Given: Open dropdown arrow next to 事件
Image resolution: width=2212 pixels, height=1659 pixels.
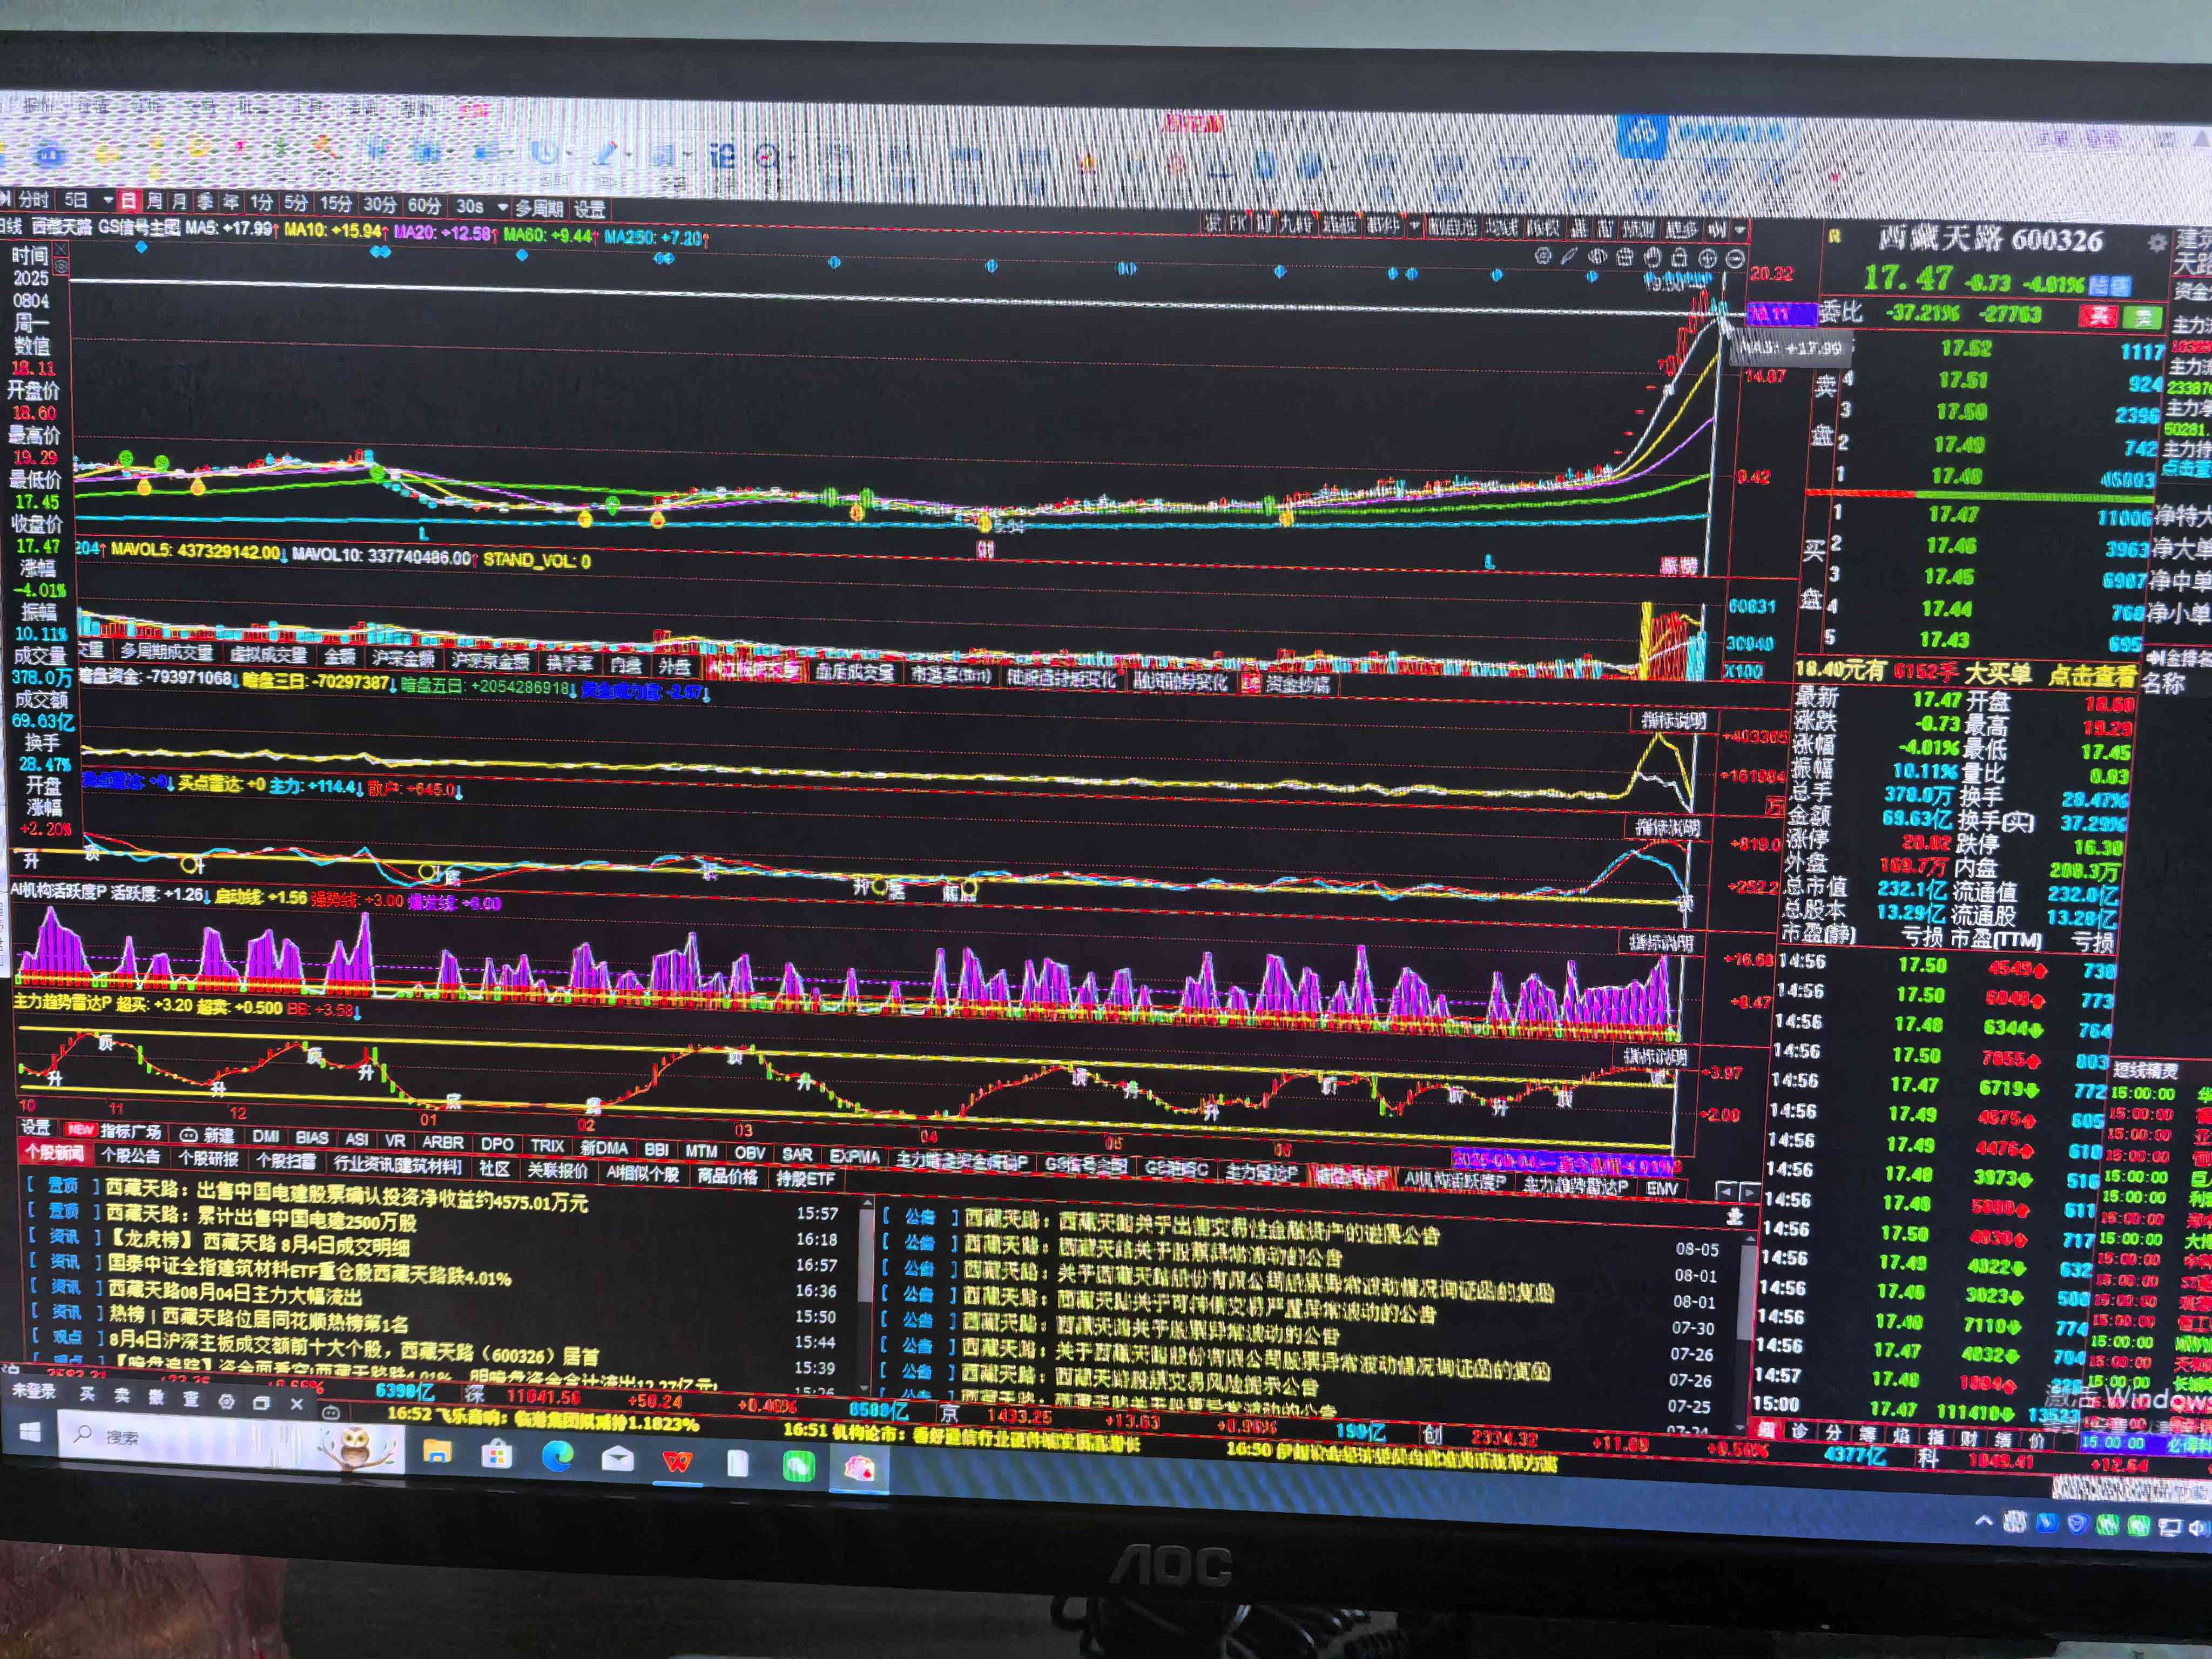Looking at the screenshot, I should 1413,226.
